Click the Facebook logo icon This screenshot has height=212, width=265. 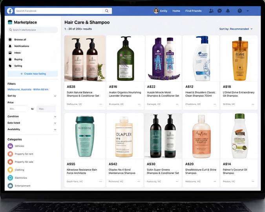(10, 11)
